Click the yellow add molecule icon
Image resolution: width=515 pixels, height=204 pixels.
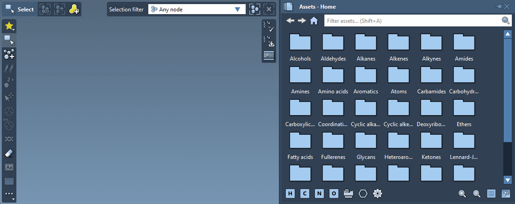(x=74, y=9)
